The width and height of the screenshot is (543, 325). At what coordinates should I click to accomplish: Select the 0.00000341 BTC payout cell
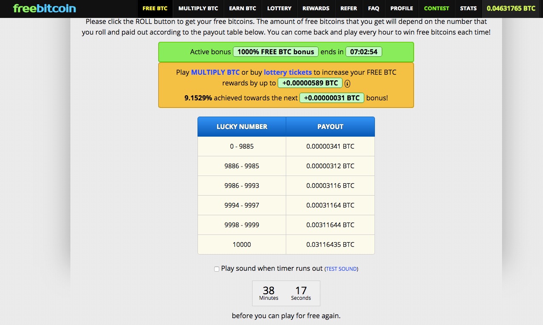[x=330, y=146]
